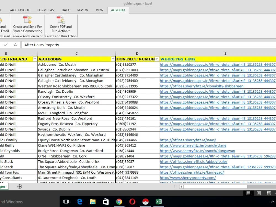
Task: Open the PAGE LAYOUT ribbon tab
Action: (x=19, y=10)
